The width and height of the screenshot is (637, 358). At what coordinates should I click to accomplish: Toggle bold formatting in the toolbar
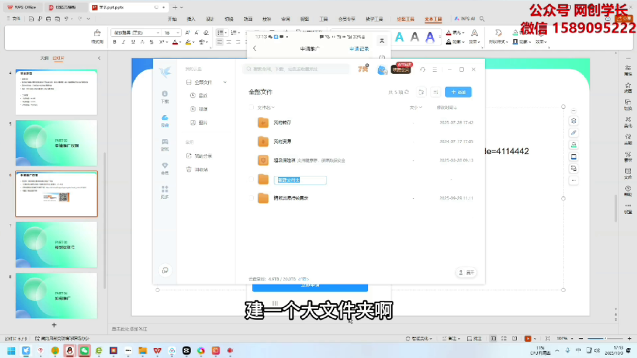pyautogui.click(x=114, y=41)
